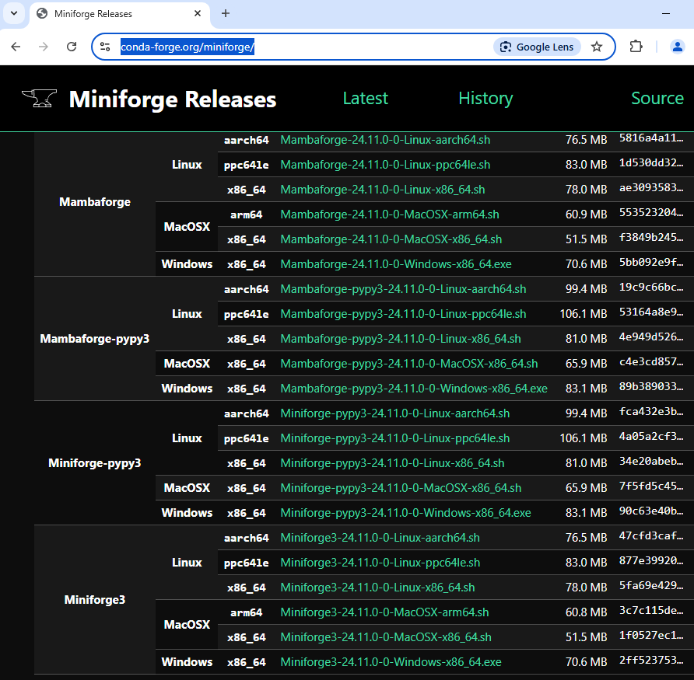Open site information icon in address bar
The width and height of the screenshot is (694, 680).
tap(105, 47)
